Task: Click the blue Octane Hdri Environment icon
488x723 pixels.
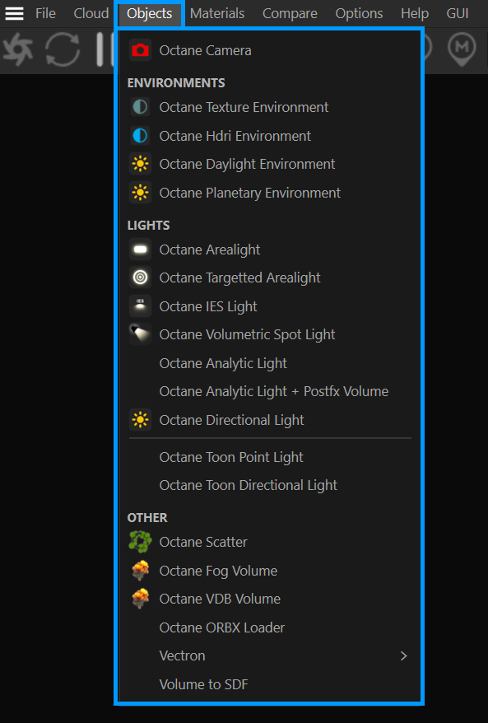Action: [140, 136]
